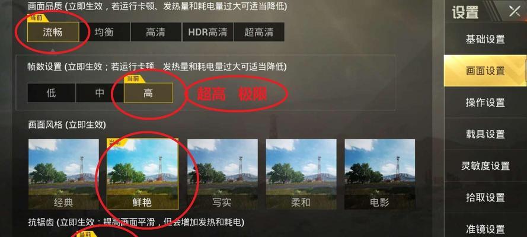Choose 均衡 picture quality
527x237 pixels.
[x=104, y=32]
